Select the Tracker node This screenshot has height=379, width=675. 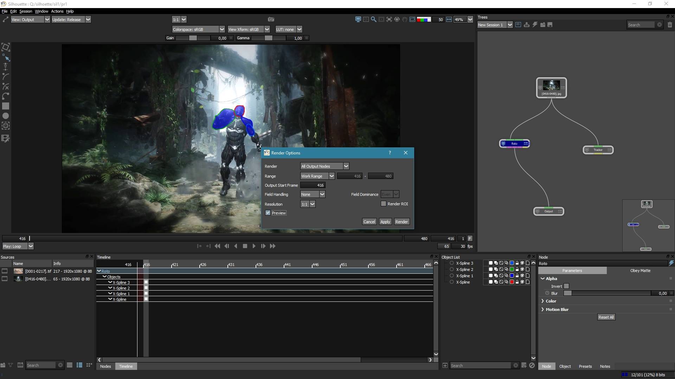click(x=598, y=150)
